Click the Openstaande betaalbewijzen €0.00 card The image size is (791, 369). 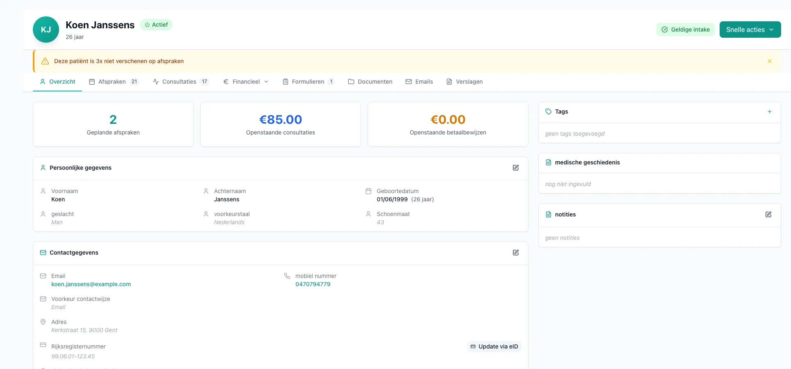click(x=448, y=124)
